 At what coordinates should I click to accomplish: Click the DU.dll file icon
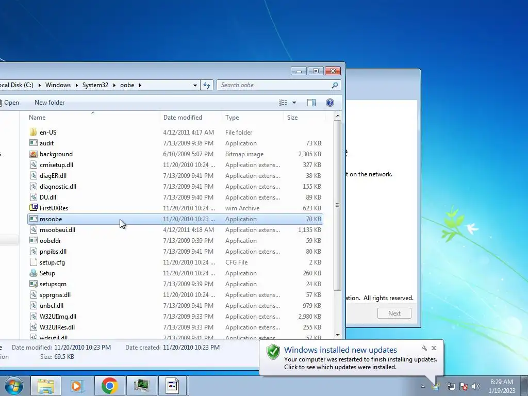coord(34,197)
